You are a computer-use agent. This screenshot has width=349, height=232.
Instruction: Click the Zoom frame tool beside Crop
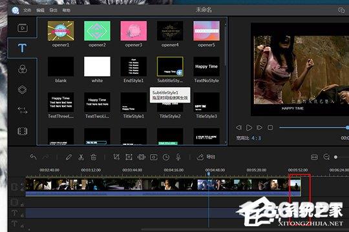pos(129,157)
